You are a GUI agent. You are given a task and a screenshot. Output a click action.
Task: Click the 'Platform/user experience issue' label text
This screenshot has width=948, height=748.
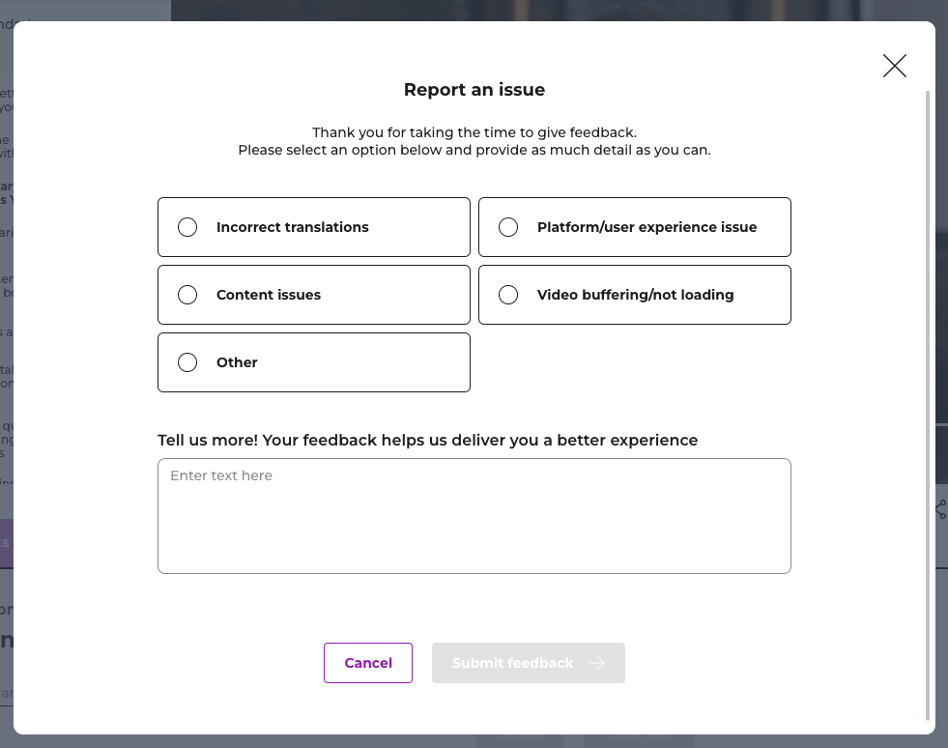[x=646, y=227]
